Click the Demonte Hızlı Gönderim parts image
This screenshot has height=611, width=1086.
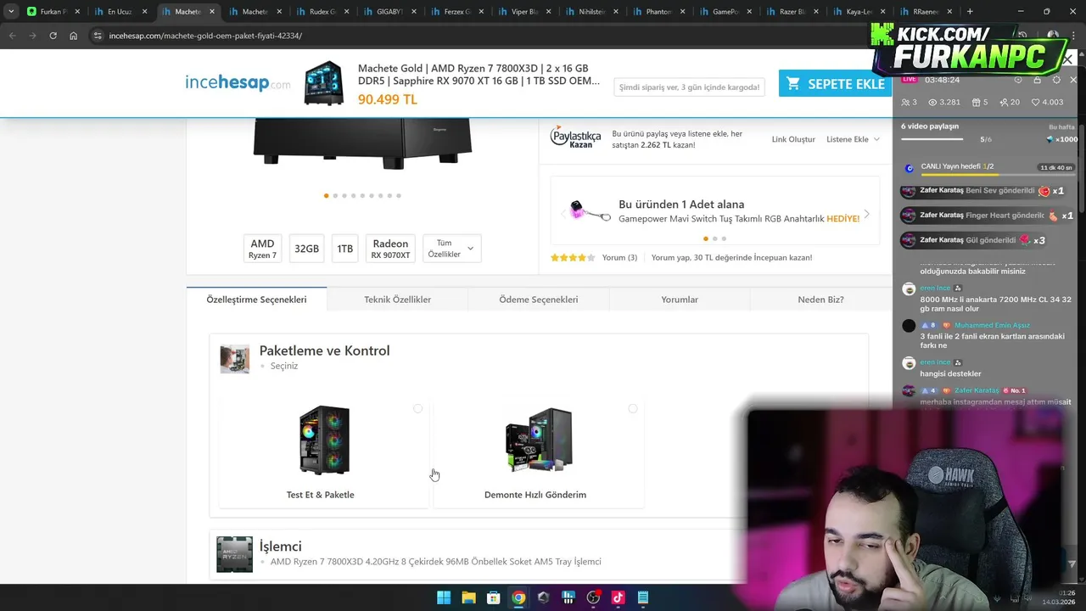coord(539,440)
